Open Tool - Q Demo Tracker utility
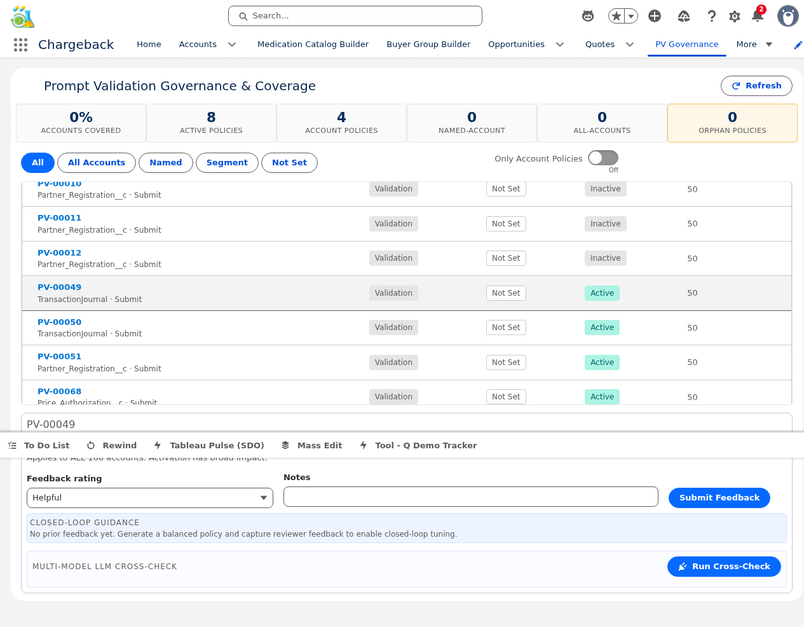 (418, 445)
